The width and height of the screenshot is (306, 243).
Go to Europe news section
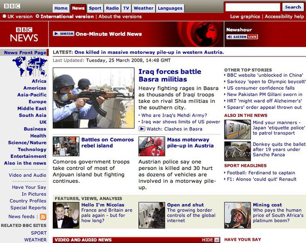click(x=37, y=101)
